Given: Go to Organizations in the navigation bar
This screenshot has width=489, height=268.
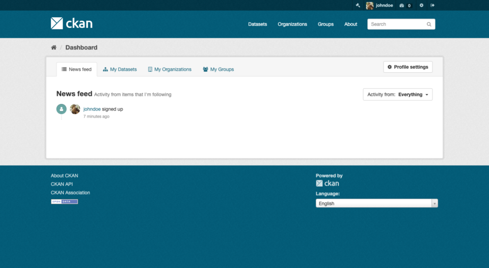Looking at the screenshot, I should 292,24.
